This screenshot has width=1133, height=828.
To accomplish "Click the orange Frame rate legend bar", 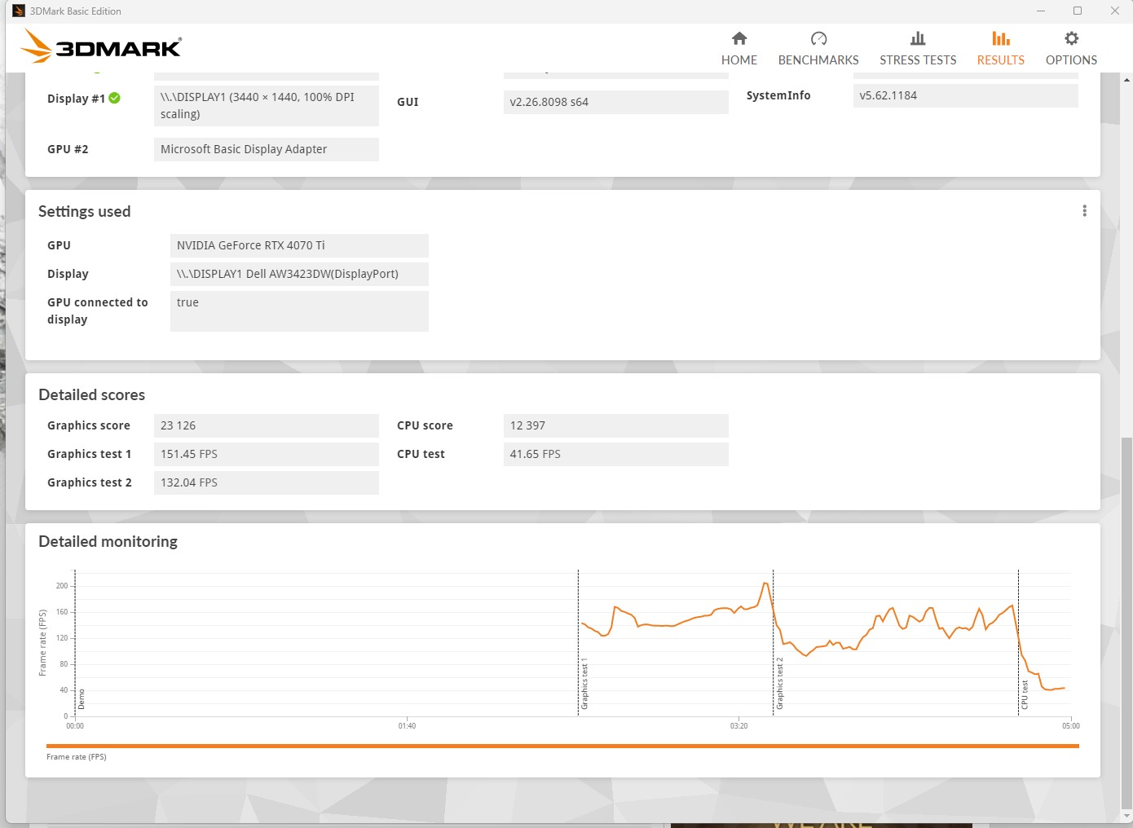I will [562, 746].
